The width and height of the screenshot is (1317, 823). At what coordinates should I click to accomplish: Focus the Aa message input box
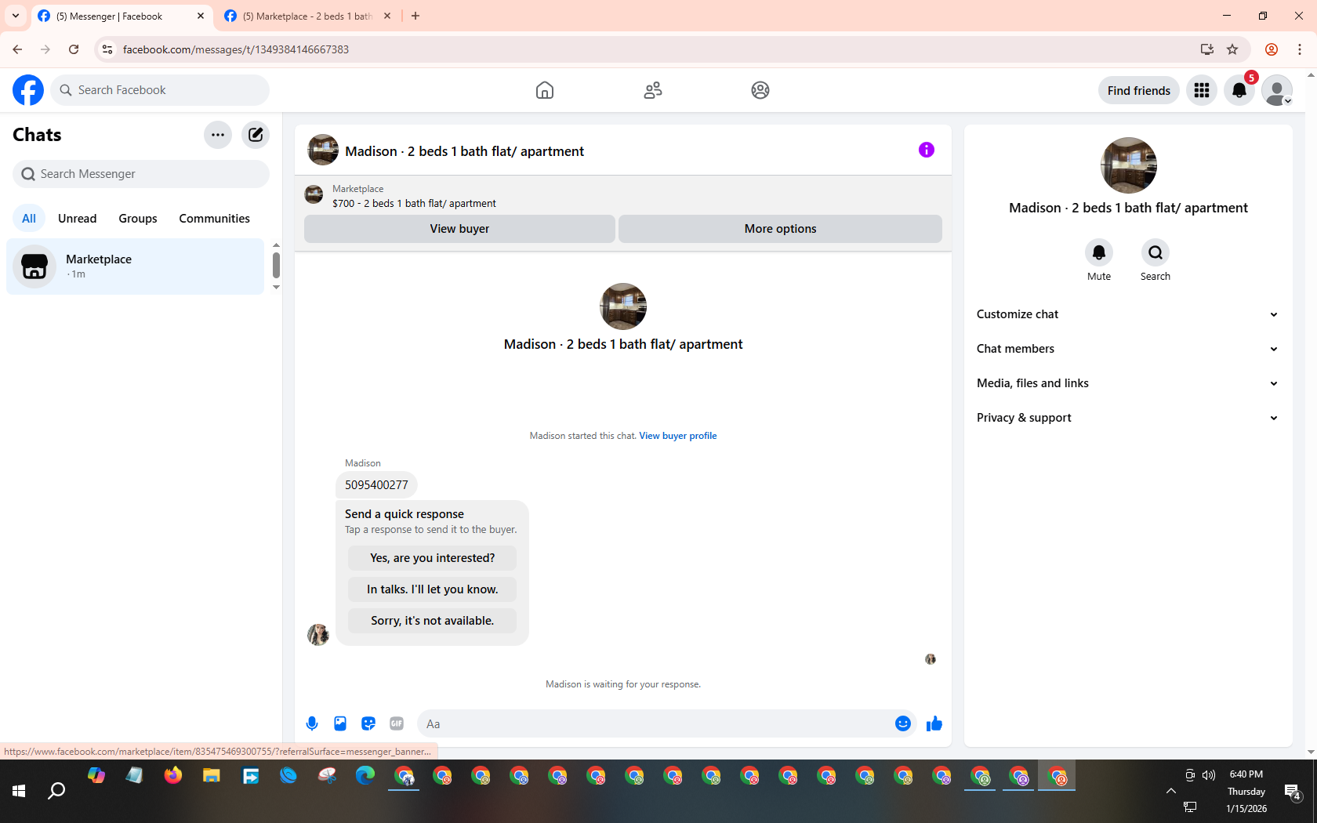coord(655,723)
